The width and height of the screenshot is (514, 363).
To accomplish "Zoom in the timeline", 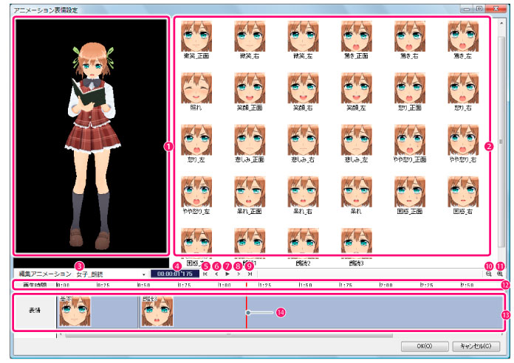I will point(500,274).
